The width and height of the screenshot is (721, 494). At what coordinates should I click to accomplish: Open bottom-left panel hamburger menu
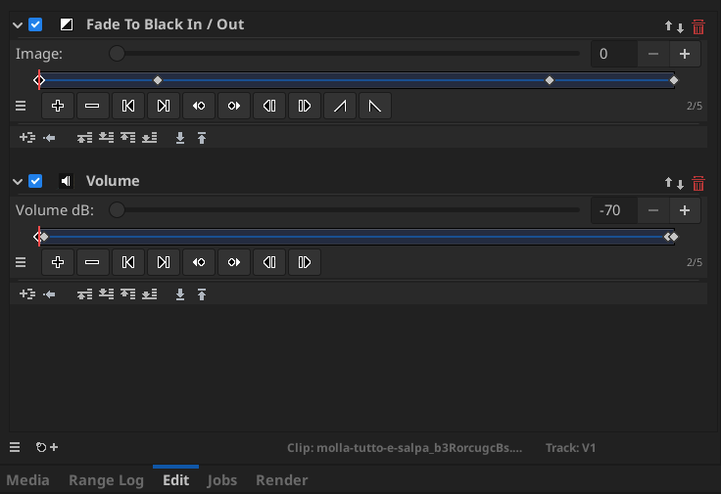tap(15, 447)
